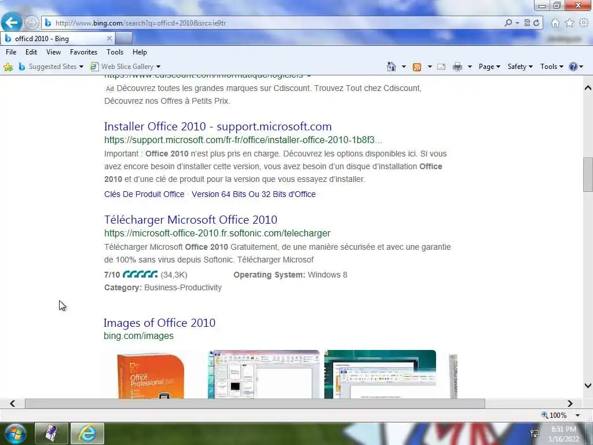Click the Add to Favorites bar star icon
The height and width of the screenshot is (445, 593).
tap(8, 67)
